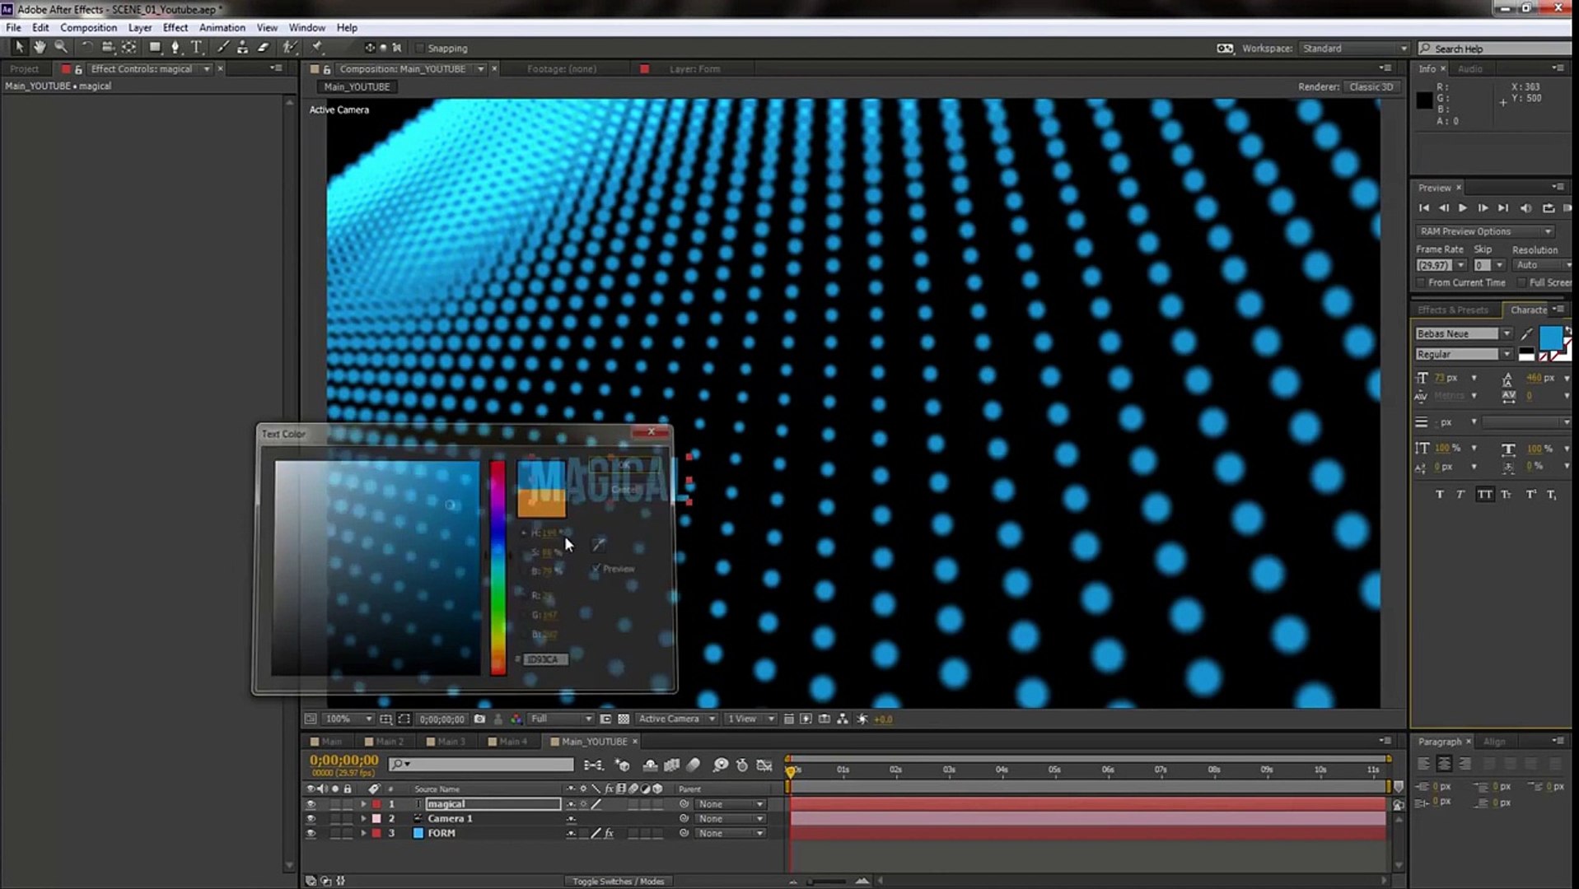Select the Puppet Pin tool
This screenshot has width=1579, height=889.
point(317,48)
